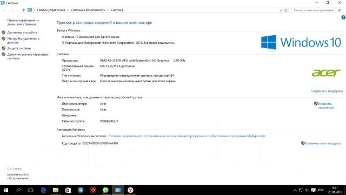Image resolution: width=346 pixels, height=195 pixels.
Task: Refresh the address bar location
Action: tap(286, 10)
